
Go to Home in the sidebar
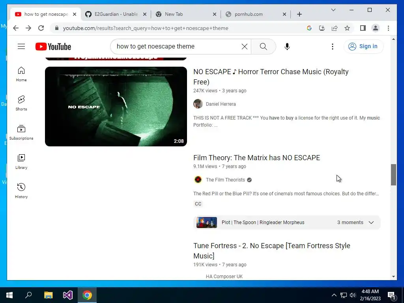[21, 74]
